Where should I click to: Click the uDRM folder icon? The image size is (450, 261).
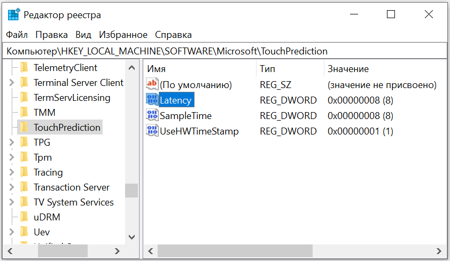coord(25,217)
